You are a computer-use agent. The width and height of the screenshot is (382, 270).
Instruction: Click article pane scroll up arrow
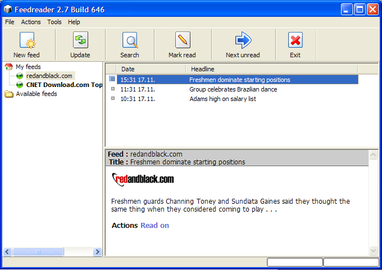(373, 154)
